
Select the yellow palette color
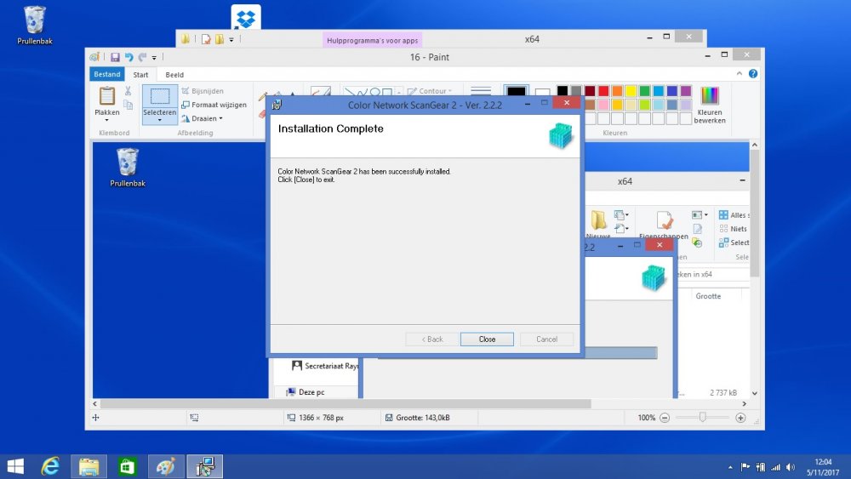coord(631,91)
